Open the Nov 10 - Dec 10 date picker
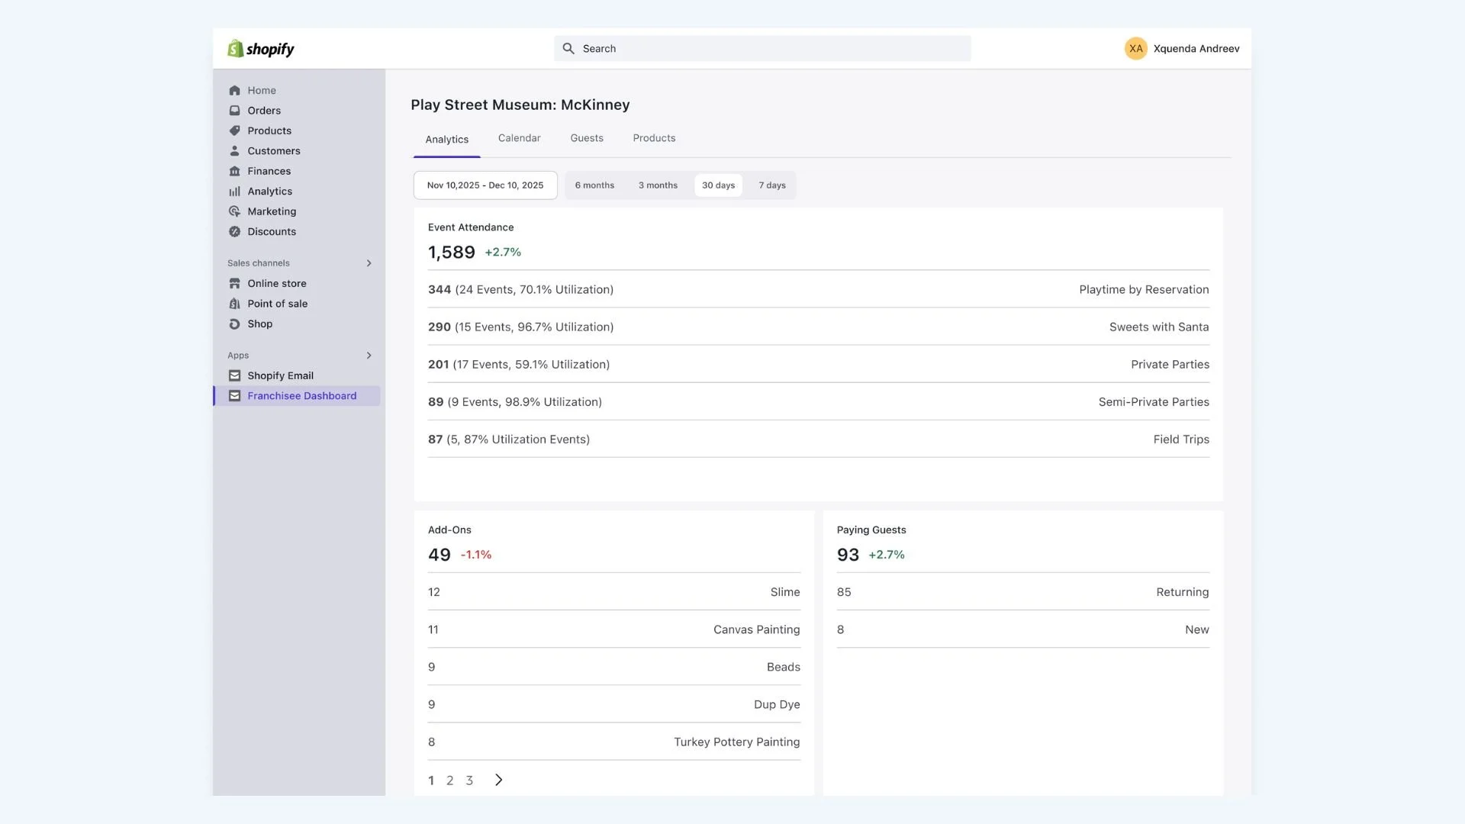Viewport: 1465px width, 824px height. point(485,185)
